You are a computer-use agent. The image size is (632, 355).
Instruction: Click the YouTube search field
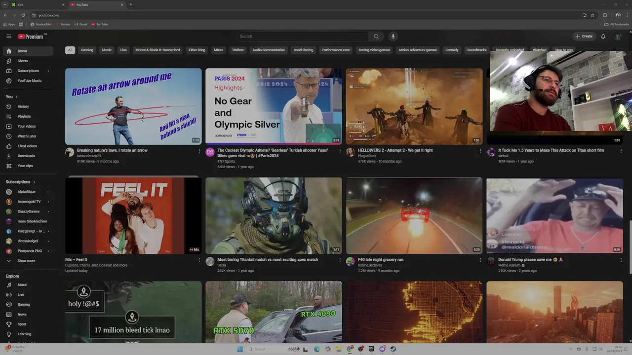302,36
